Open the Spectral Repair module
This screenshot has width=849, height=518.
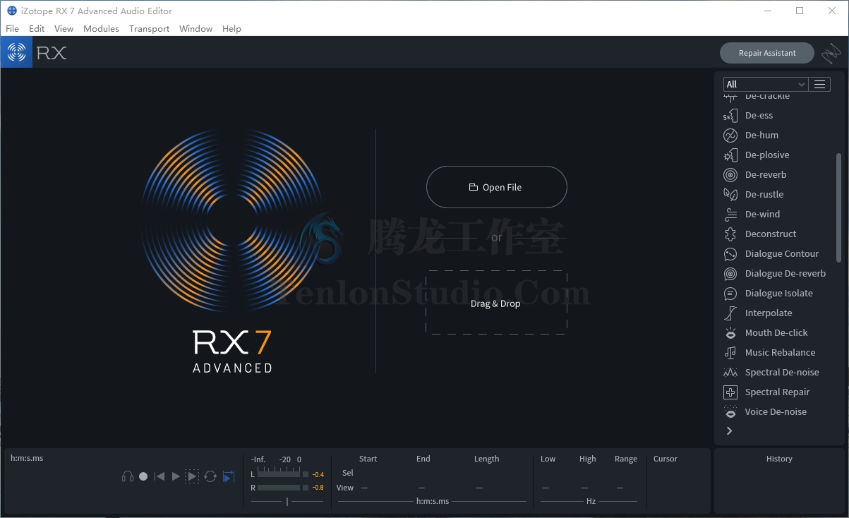(777, 392)
